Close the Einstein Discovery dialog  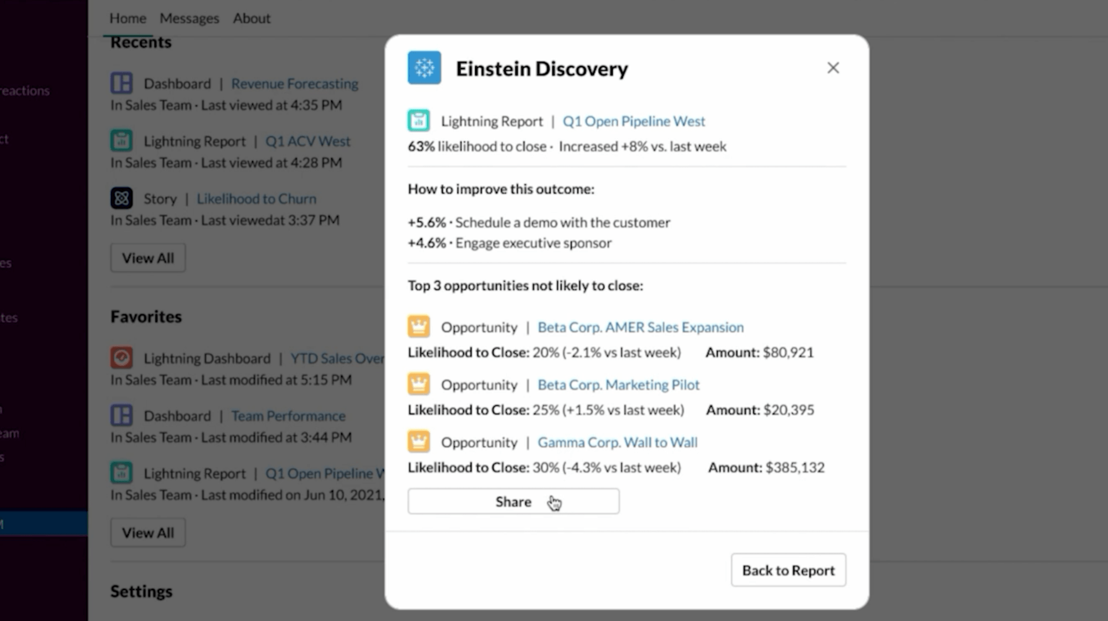point(833,68)
